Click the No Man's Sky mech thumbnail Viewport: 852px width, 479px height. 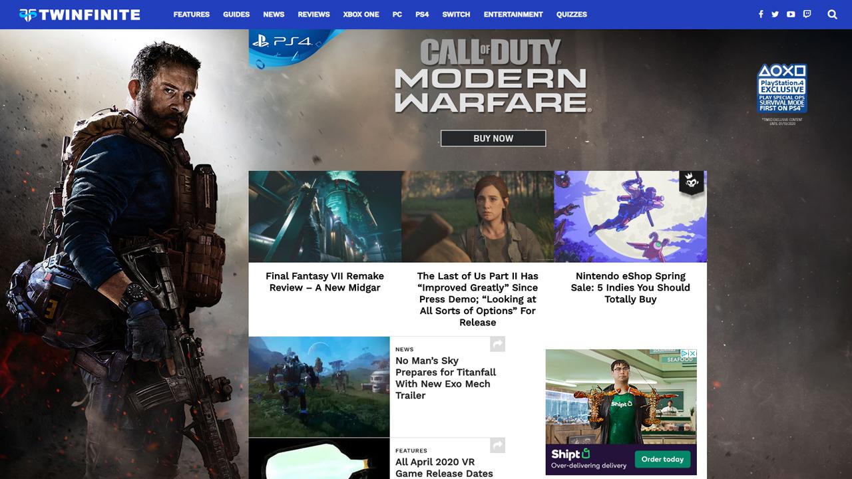tap(319, 387)
